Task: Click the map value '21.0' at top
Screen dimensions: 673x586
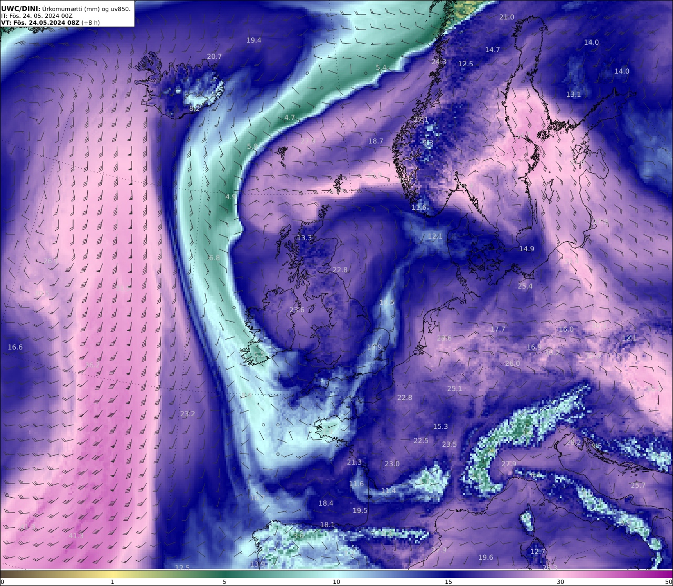Action: [507, 17]
